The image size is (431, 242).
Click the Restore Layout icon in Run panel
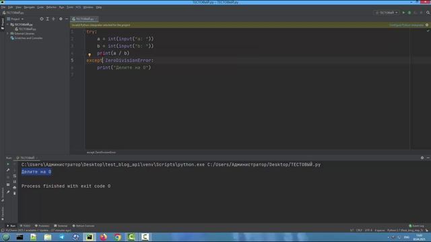pyautogui.click(x=8, y=185)
